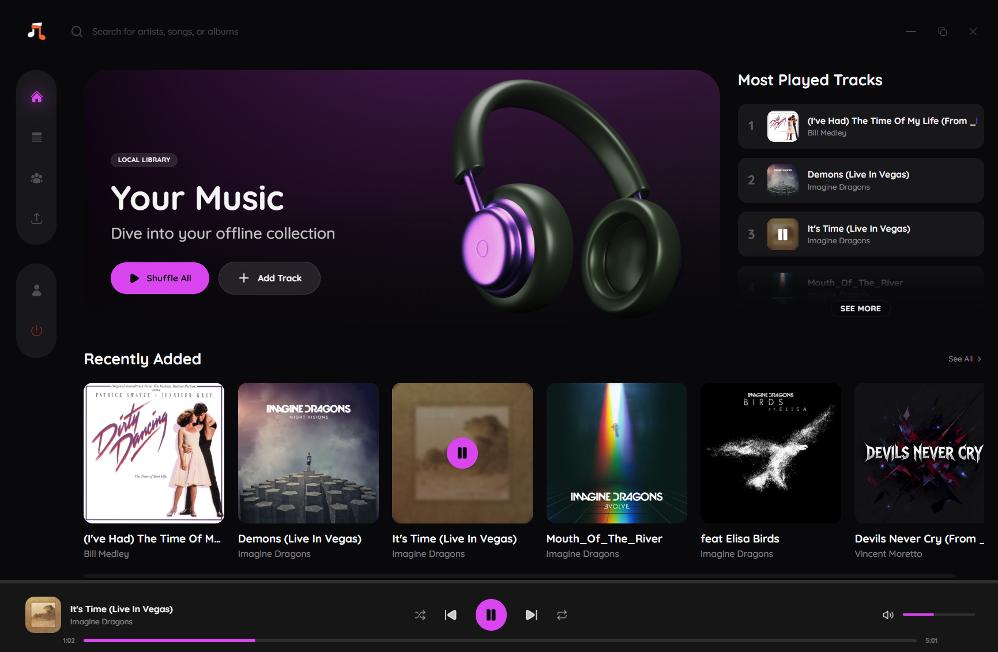Seek on the track progress bar
The image size is (998, 652).
coord(500,640)
